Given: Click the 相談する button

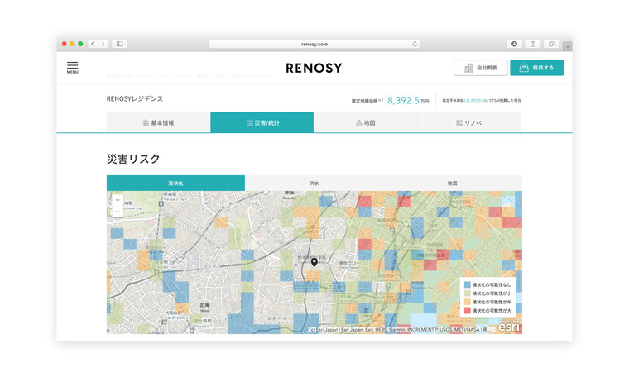Looking at the screenshot, I should point(536,68).
